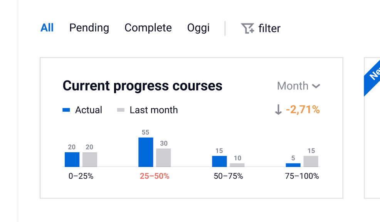
Task: Click the blue Actual bar showing 15
Action: click(219, 161)
